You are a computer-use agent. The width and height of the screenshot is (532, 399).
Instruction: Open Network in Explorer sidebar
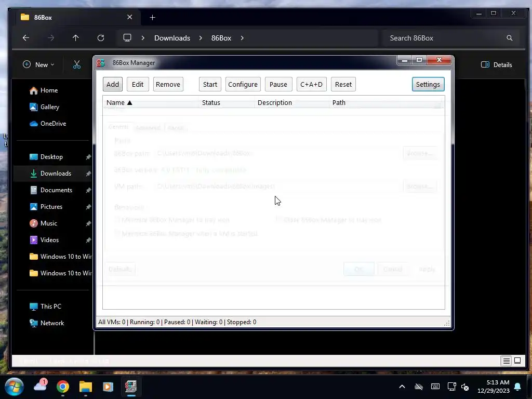pos(47,323)
